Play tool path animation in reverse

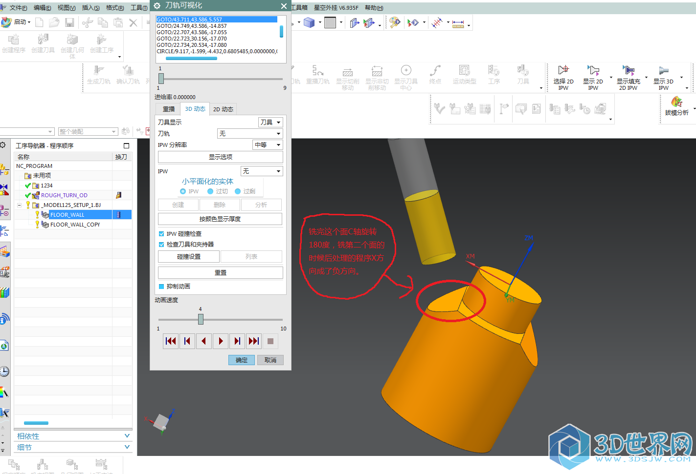pyautogui.click(x=204, y=341)
